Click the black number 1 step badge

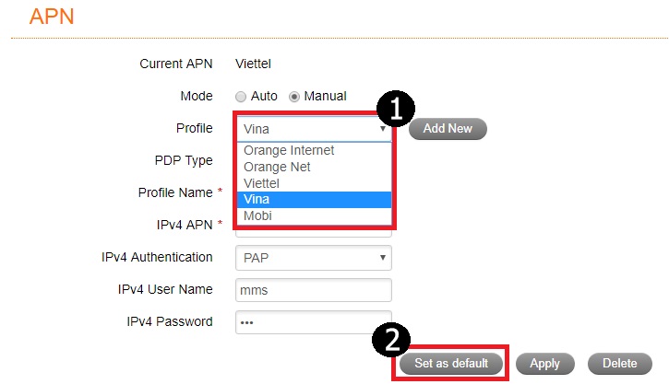coord(397,109)
